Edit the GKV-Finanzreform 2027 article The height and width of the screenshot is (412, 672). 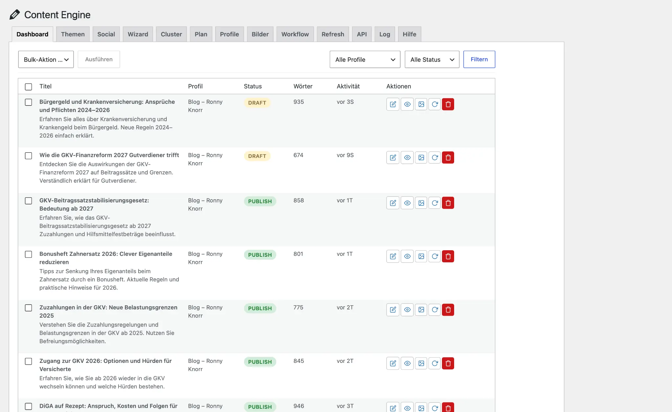point(393,158)
